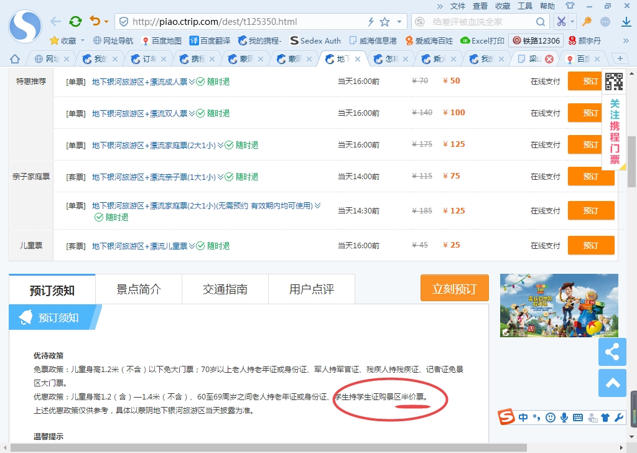
Task: Click the 铁路12306 bookmark
Action: tap(536, 41)
